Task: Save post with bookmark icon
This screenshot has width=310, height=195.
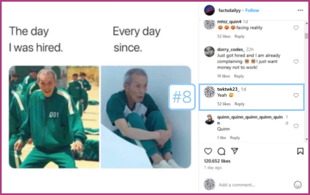Action: coord(300,151)
